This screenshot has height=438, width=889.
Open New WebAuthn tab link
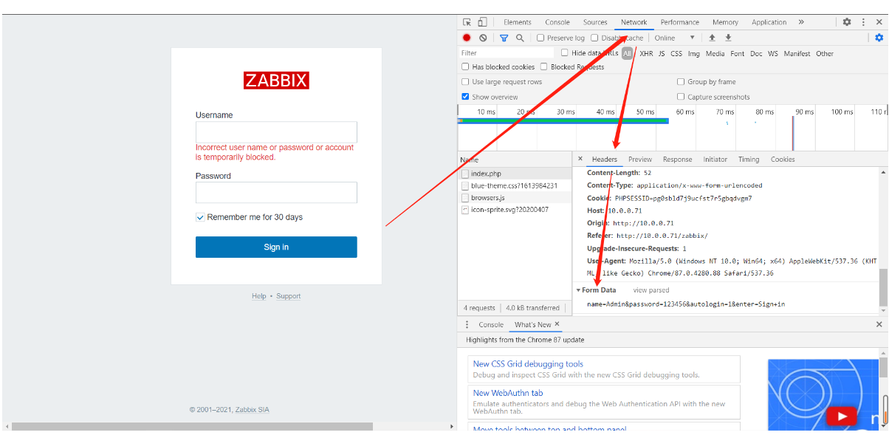tap(508, 393)
